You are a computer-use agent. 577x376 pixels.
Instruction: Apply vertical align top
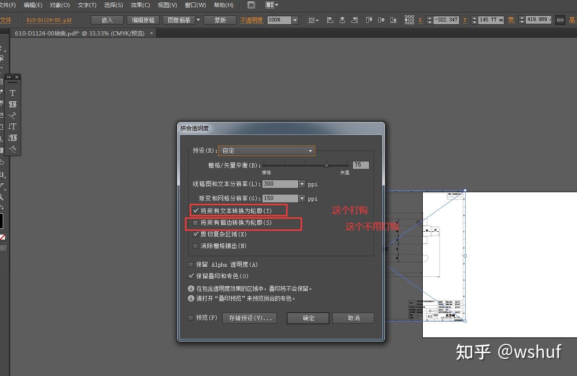(x=370, y=20)
